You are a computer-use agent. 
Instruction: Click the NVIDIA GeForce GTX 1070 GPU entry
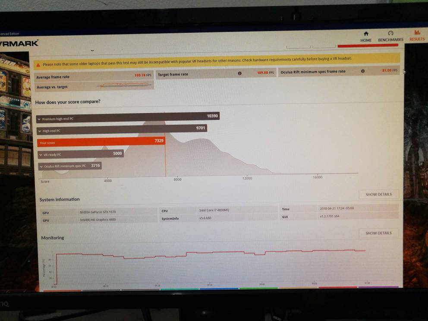(x=98, y=212)
